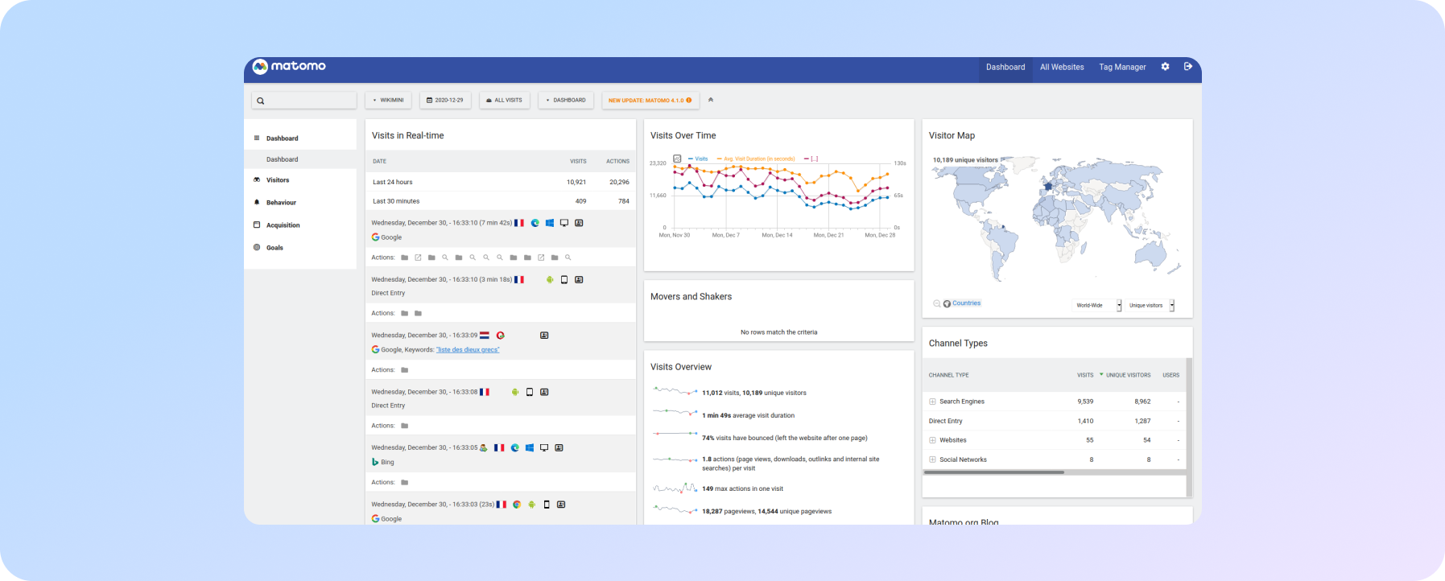Click the sign out icon

click(1187, 67)
